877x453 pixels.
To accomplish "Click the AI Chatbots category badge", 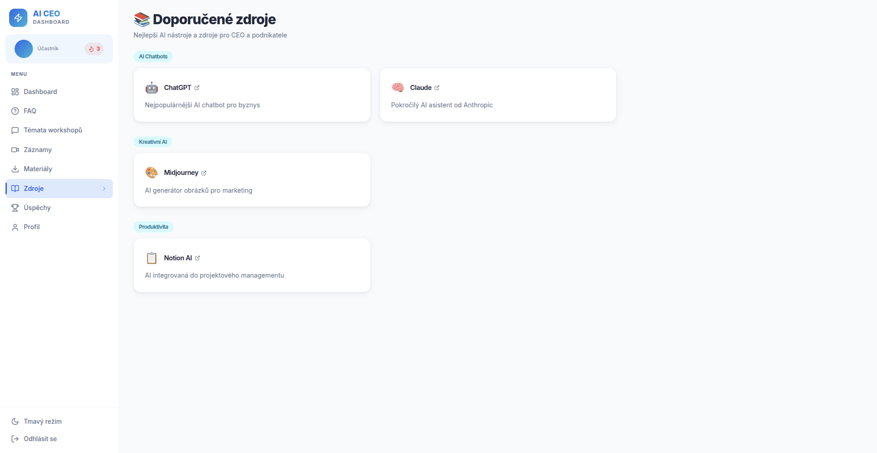I will tap(153, 56).
